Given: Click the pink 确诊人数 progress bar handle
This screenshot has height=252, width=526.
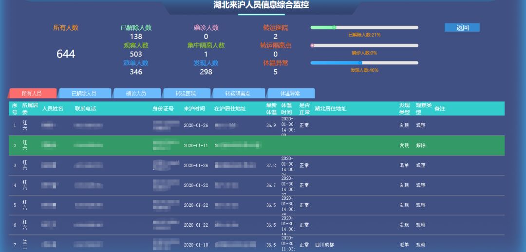Looking at the screenshot, I should coord(312,45).
